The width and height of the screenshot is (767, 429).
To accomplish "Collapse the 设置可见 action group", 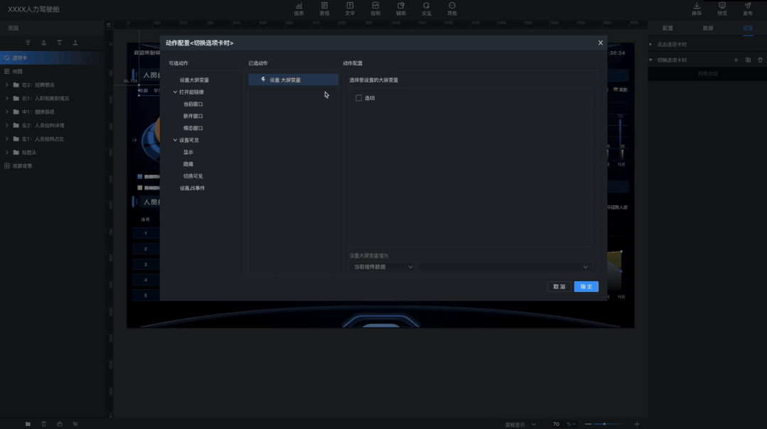I will [x=176, y=141].
